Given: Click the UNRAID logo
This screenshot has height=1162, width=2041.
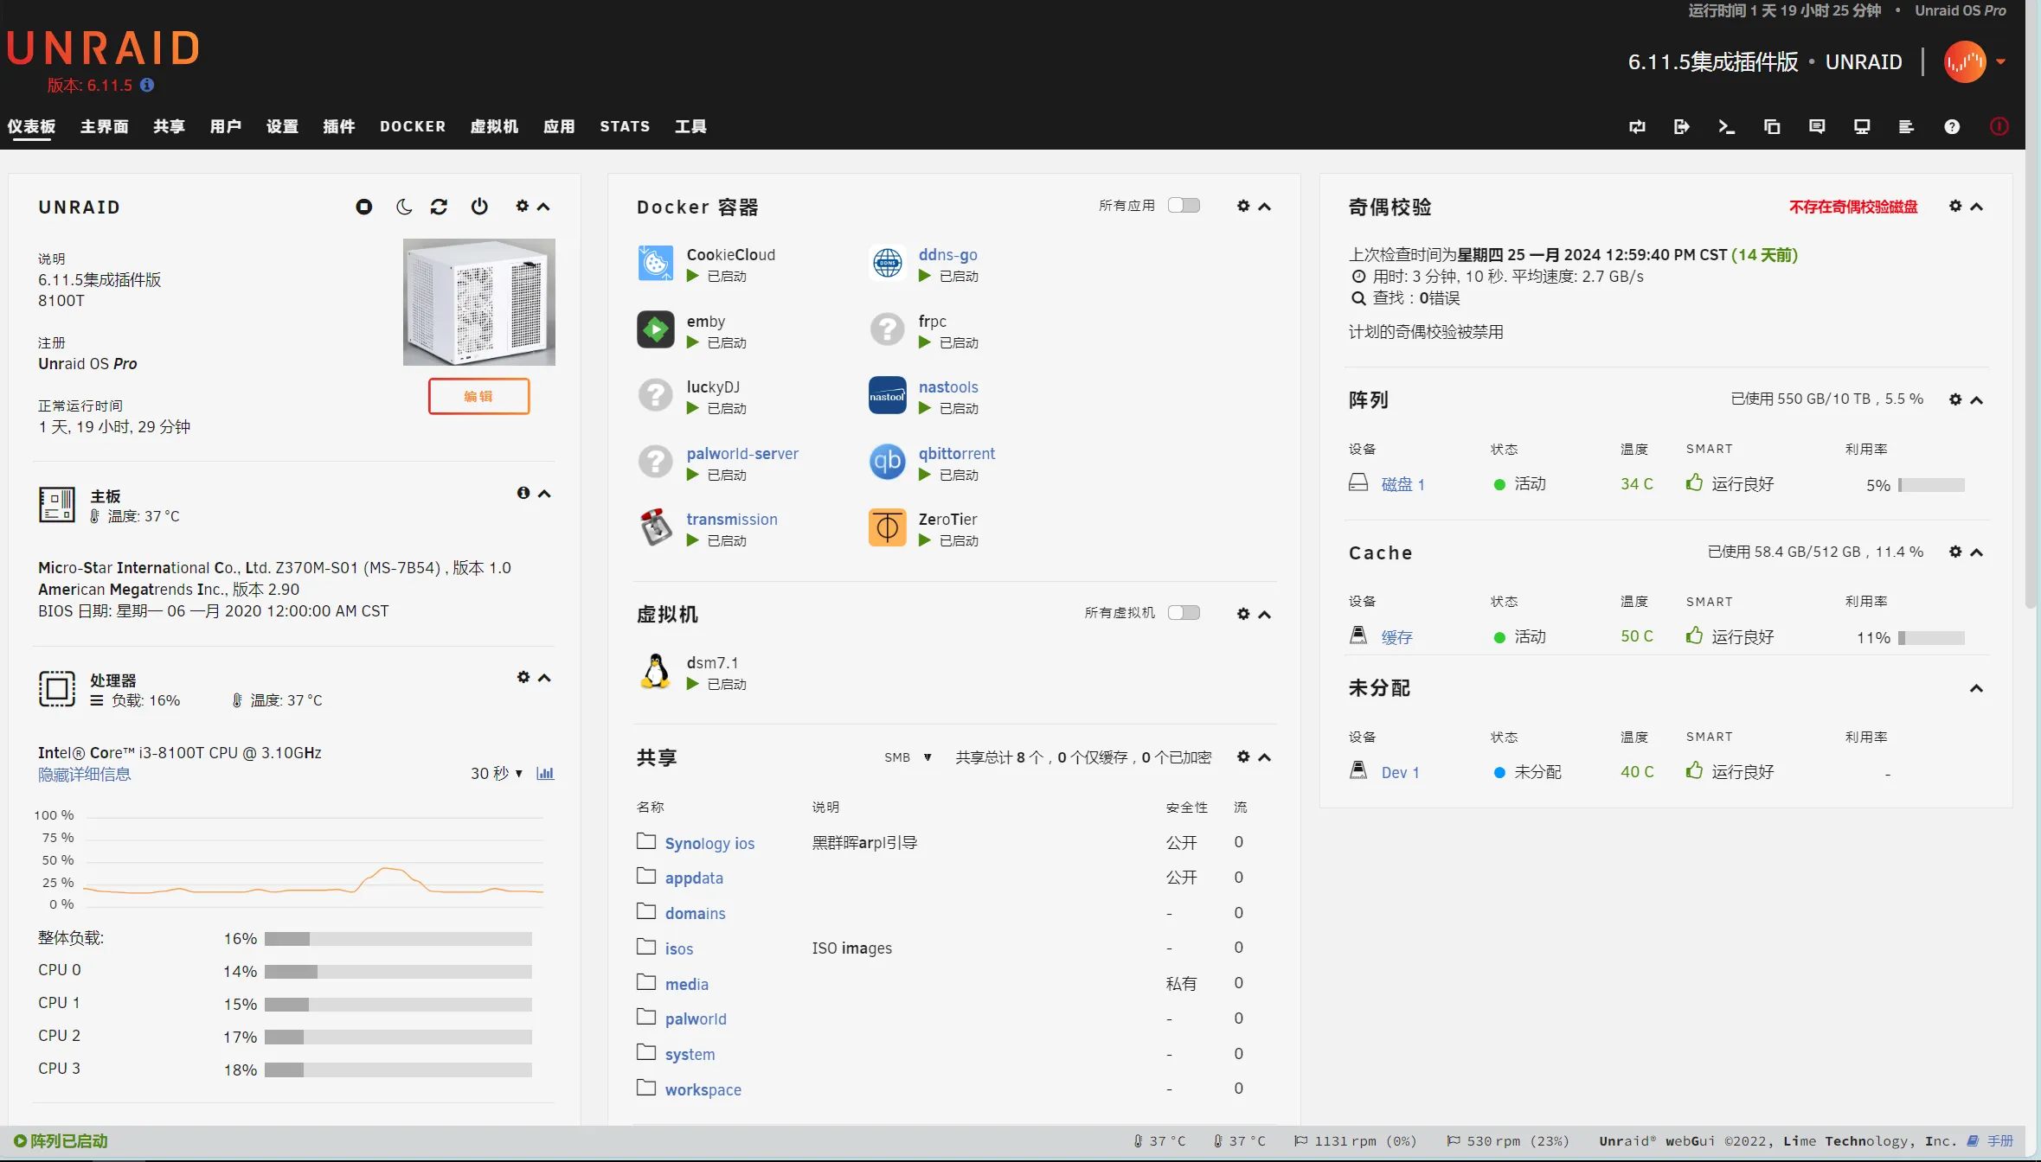Looking at the screenshot, I should [103, 48].
